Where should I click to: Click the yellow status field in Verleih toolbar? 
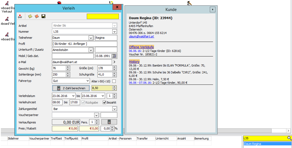(x=103, y=16)
